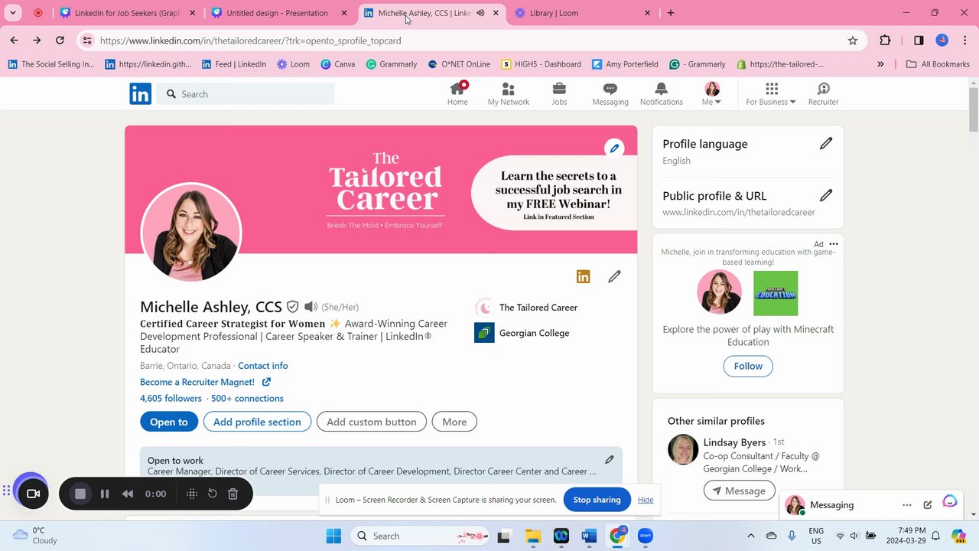Viewport: 979px width, 551px height.
Task: Click Stop sharing button
Action: pyautogui.click(x=597, y=500)
